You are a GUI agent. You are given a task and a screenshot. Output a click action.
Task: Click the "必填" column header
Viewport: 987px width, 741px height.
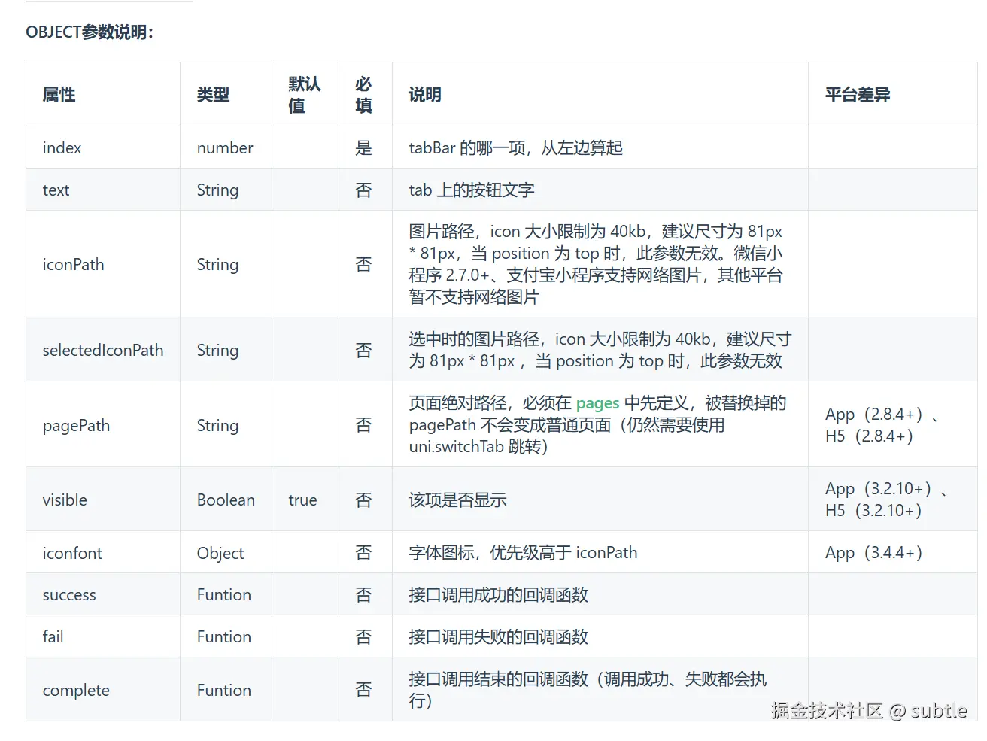(364, 95)
